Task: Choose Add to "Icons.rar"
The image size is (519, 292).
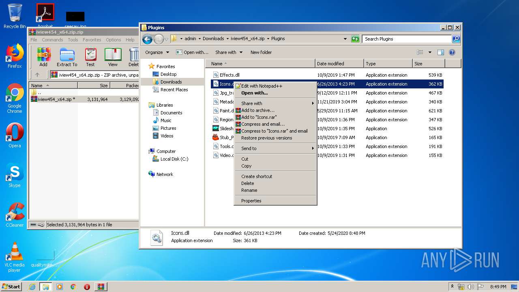Action: [275, 117]
